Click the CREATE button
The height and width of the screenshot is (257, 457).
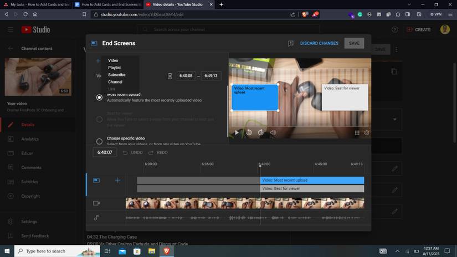(x=419, y=29)
